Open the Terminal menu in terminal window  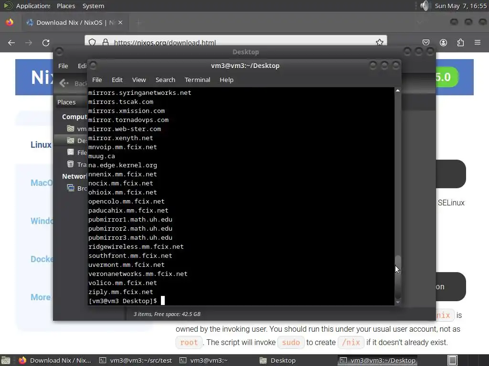pyautogui.click(x=197, y=80)
